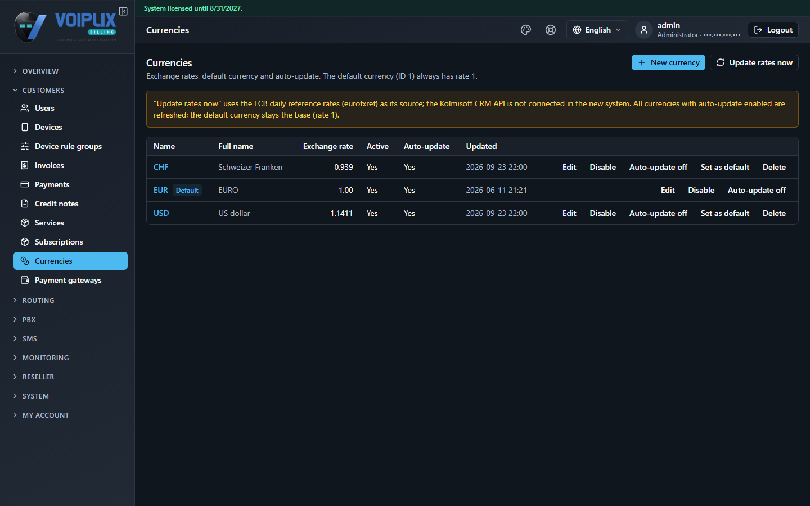Turn Auto-update off for CHF
The width and height of the screenshot is (810, 506).
click(658, 167)
